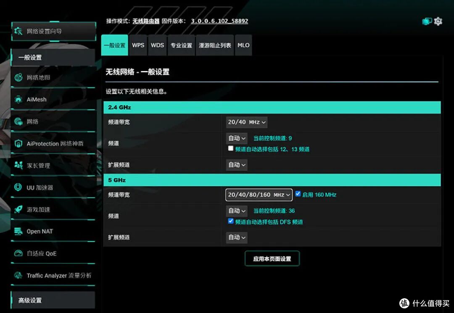Click the Traffic Analyzer icon
The width and height of the screenshot is (454, 313).
tap(18, 275)
